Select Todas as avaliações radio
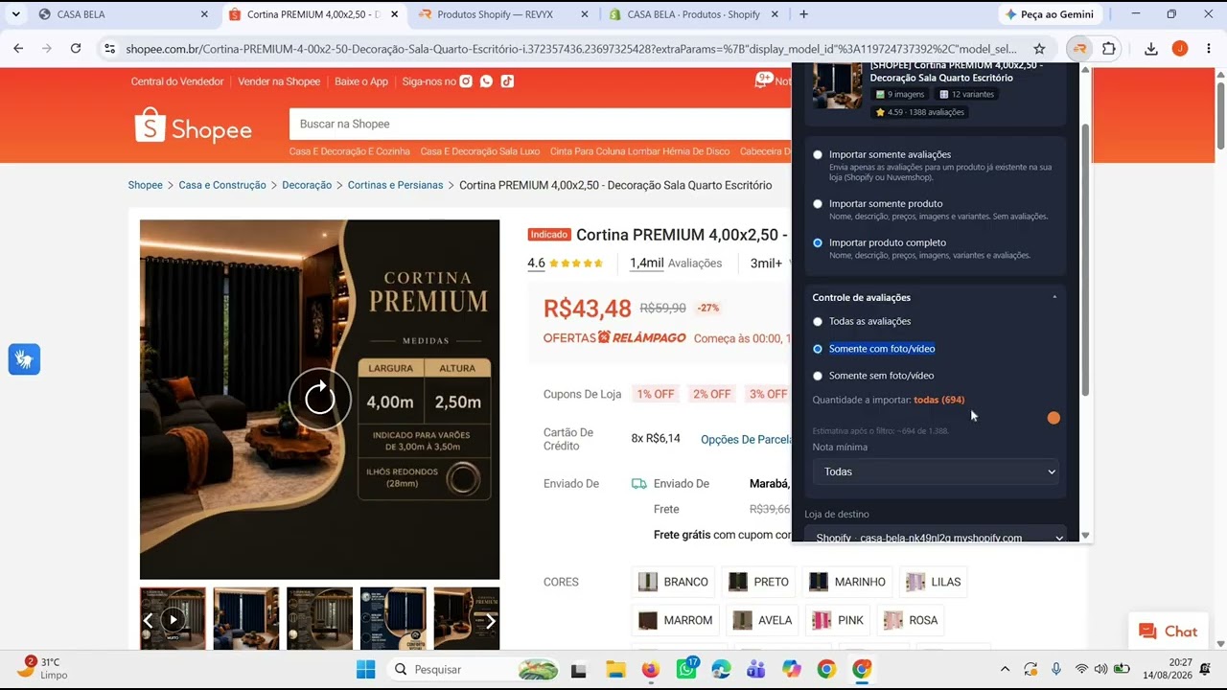 coord(818,321)
